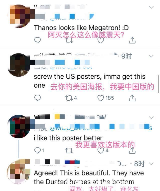Open options chevron on tweet posted 9时

(x=151, y=56)
